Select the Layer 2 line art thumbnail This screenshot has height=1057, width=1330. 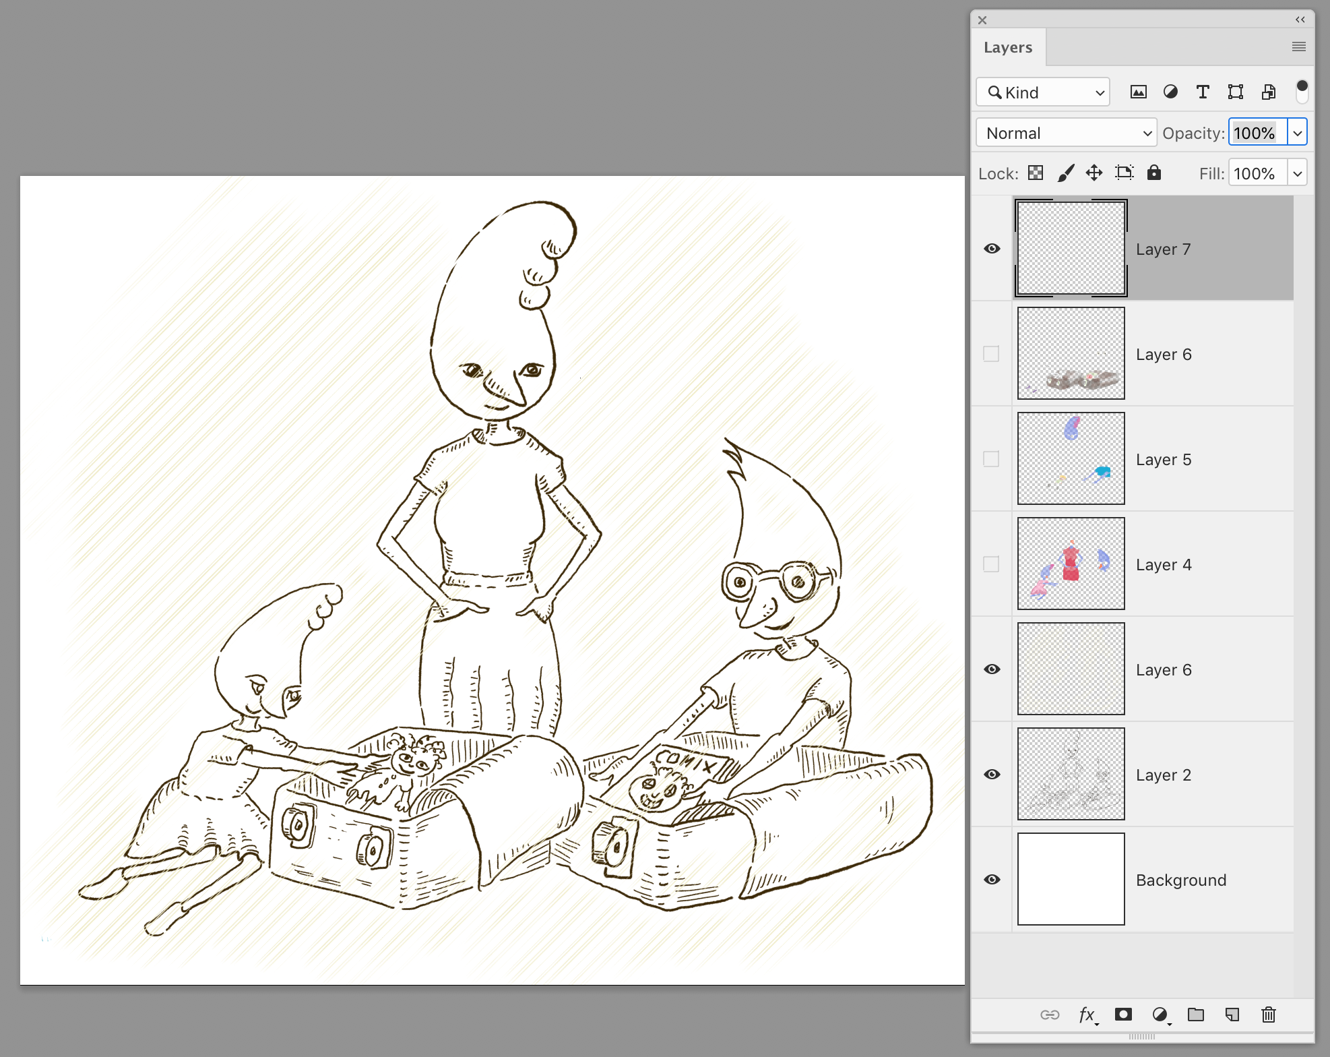1071,774
